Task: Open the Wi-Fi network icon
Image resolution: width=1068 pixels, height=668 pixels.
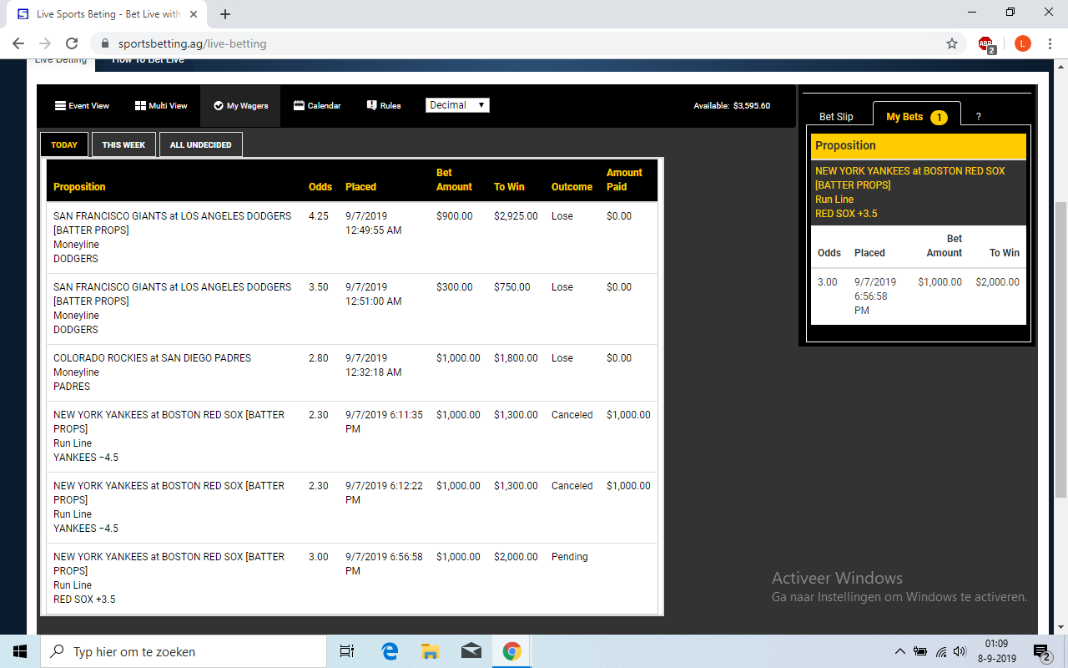Action: 941,651
